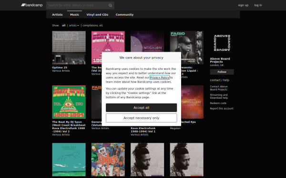286x178 pixels.
Task: Expand the artists filter dropdown
Action: [74, 26]
